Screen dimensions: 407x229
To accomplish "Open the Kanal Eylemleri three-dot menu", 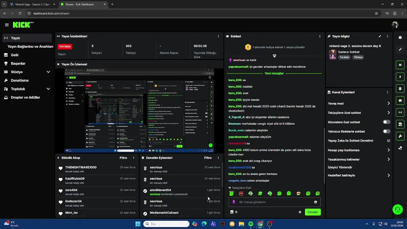I will tap(387, 92).
